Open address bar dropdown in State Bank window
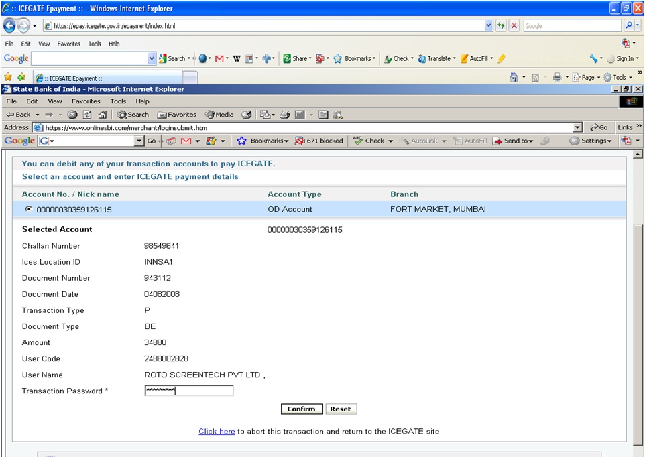Viewport: 645px width, 457px height. click(x=577, y=127)
